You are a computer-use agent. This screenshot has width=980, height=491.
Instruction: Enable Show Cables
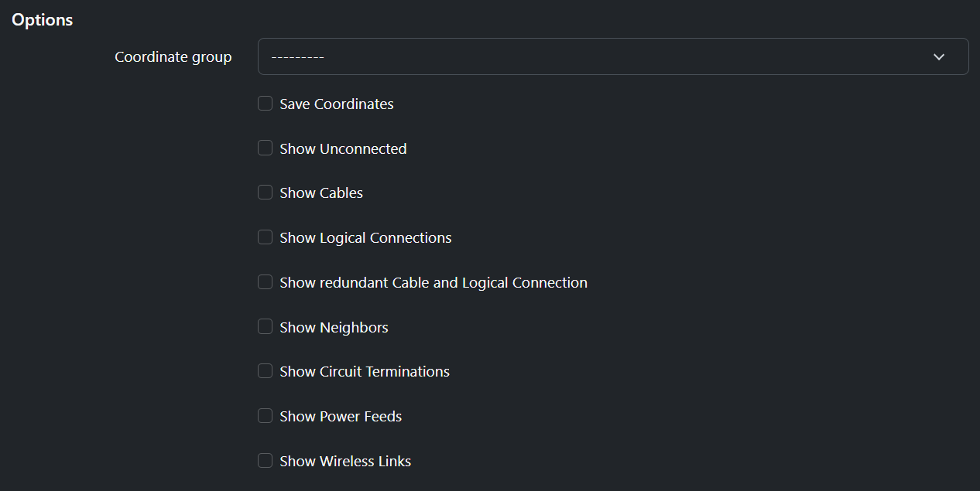tap(265, 192)
